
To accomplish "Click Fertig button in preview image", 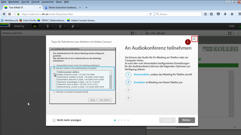I will (x=92, y=100).
